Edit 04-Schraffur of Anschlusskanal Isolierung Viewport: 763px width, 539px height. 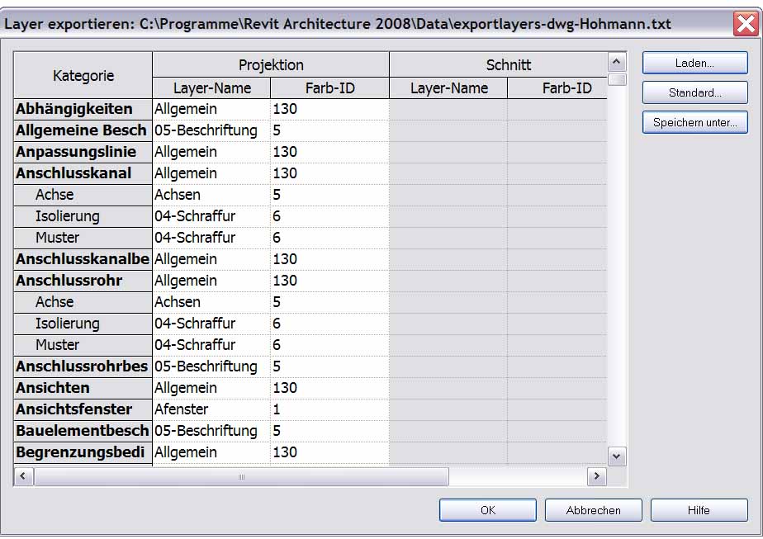[x=211, y=216]
